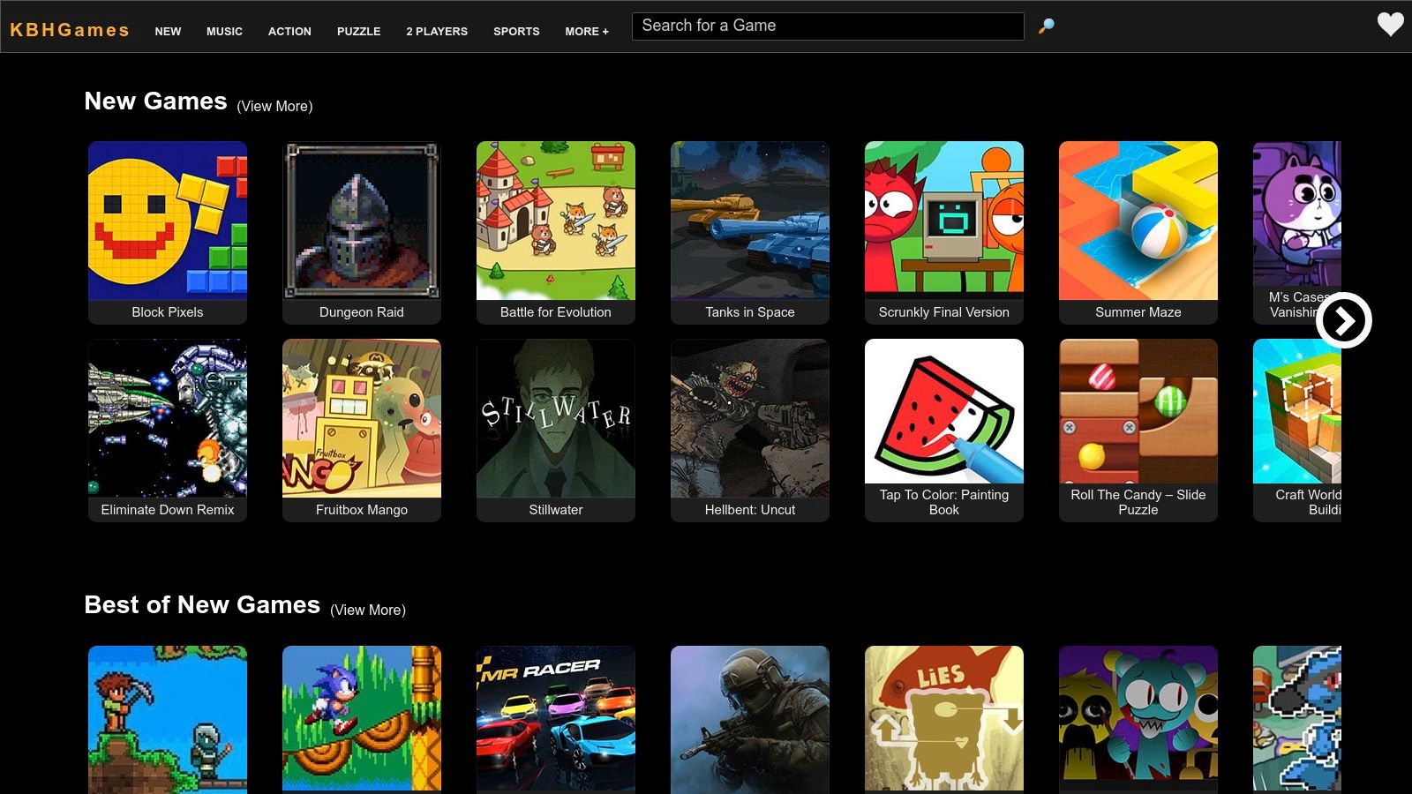Open the Best of New Games heading
This screenshot has height=794, width=1412.
click(x=202, y=605)
